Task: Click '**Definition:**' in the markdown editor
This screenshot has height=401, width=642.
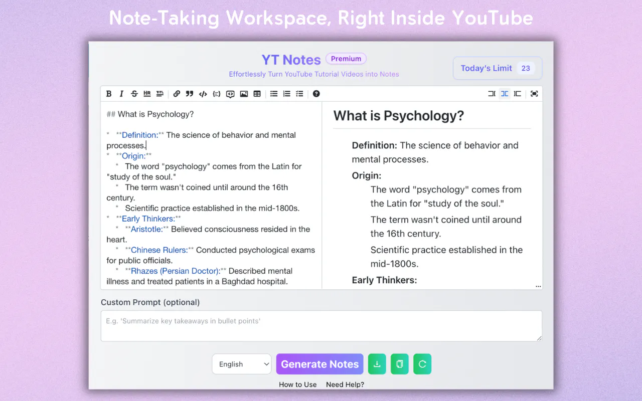Action: [x=140, y=135]
